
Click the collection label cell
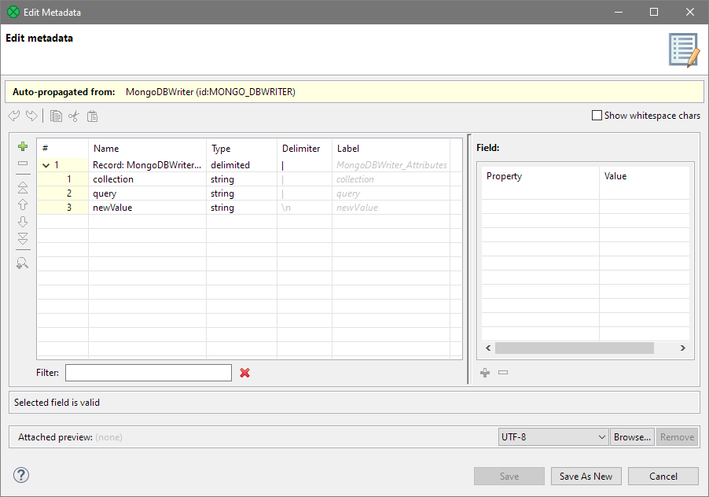(x=391, y=179)
